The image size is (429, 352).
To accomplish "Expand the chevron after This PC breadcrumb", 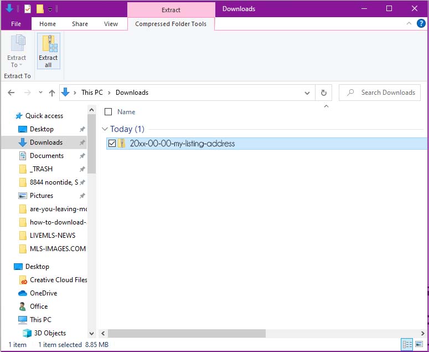I will click(109, 93).
